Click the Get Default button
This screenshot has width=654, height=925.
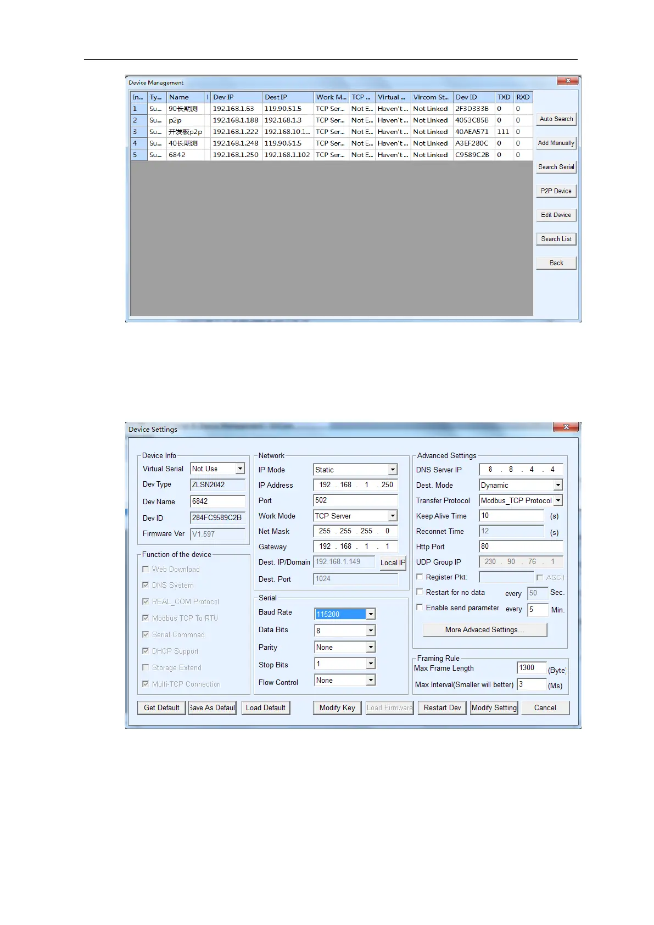coord(161,708)
